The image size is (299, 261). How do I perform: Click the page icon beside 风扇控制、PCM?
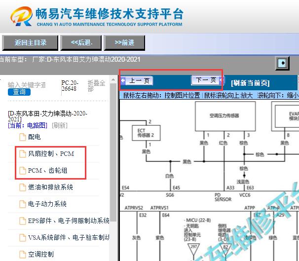pos(23,154)
